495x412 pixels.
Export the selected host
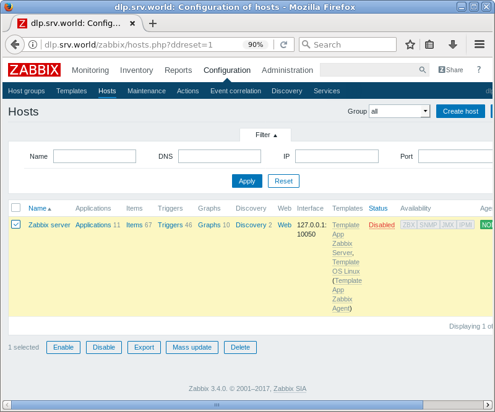click(x=144, y=347)
